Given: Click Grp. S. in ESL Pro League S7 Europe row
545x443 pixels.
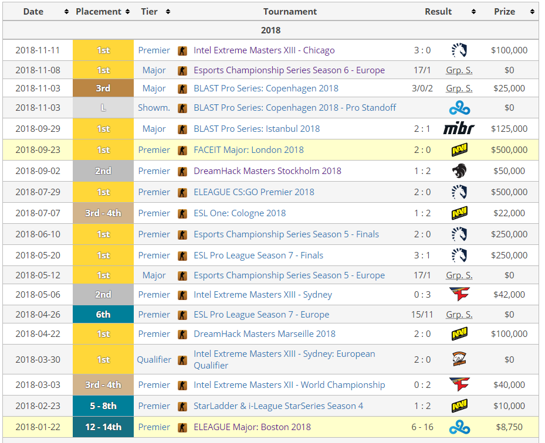Looking at the screenshot, I should (459, 315).
